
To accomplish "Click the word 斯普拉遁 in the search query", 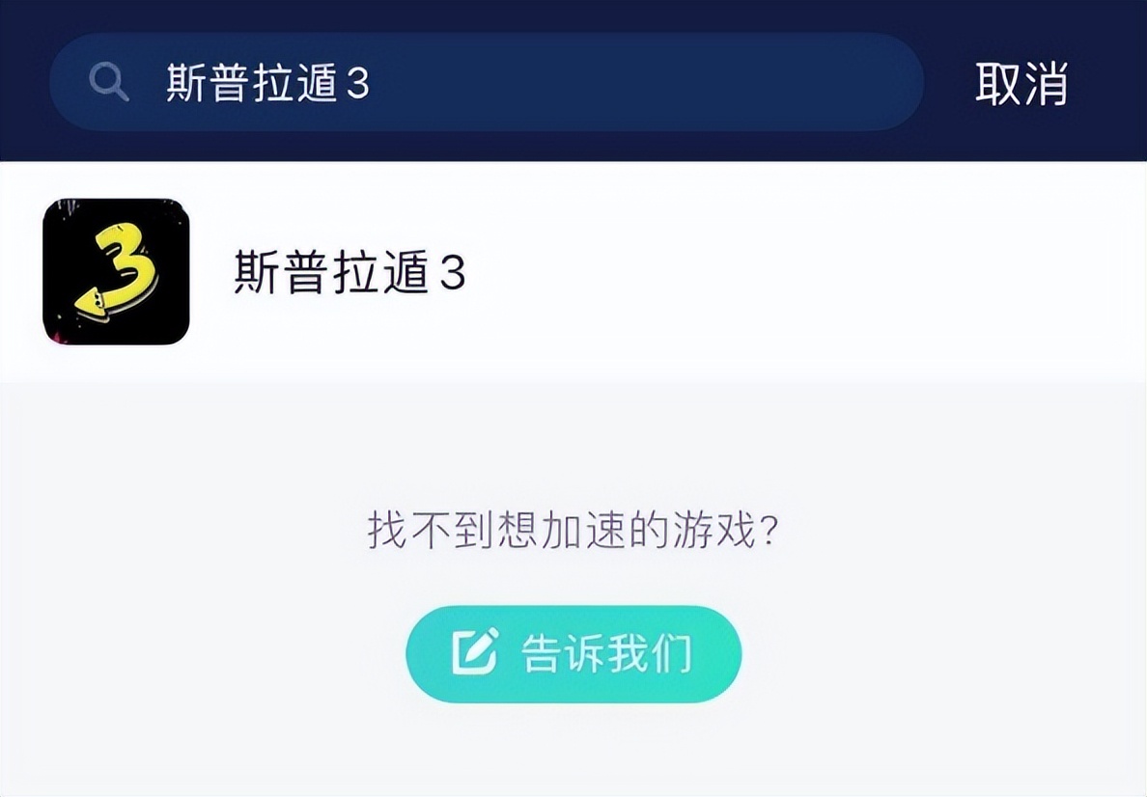I will coord(252,82).
